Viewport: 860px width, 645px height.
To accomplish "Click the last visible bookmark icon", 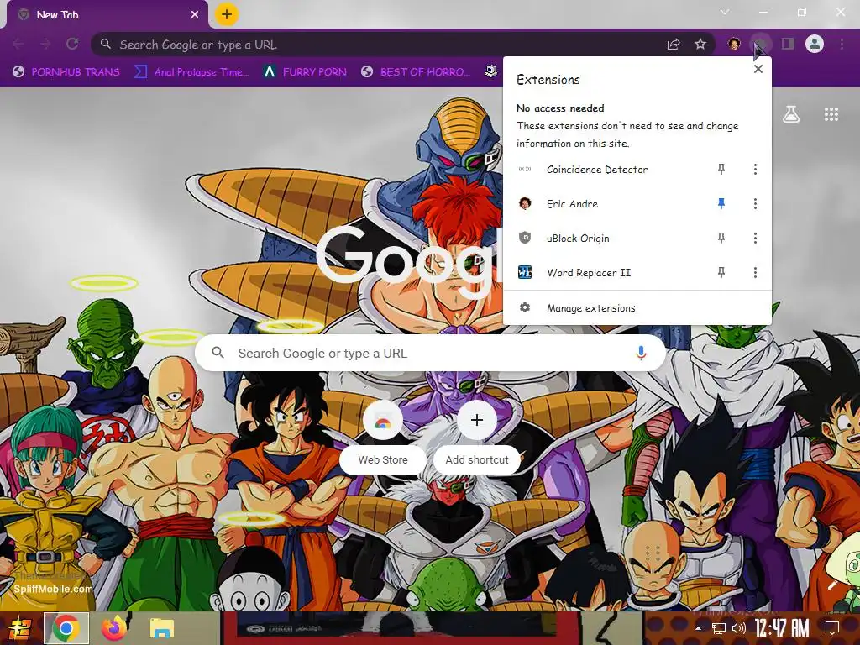I will (x=491, y=71).
